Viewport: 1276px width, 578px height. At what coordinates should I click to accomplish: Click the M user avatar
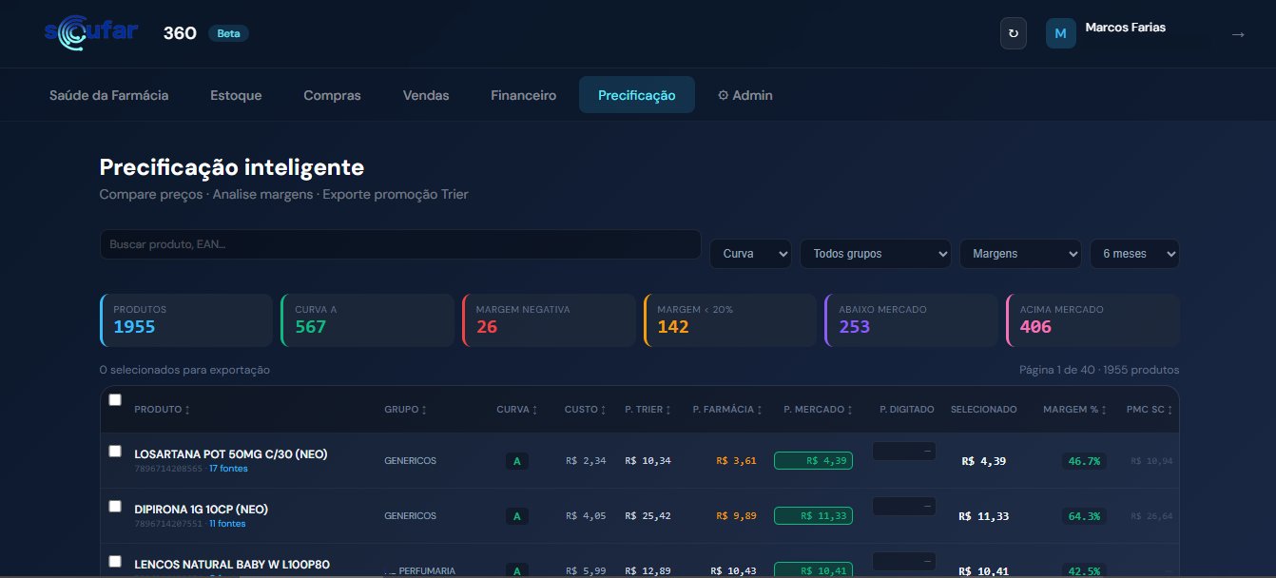(1061, 33)
